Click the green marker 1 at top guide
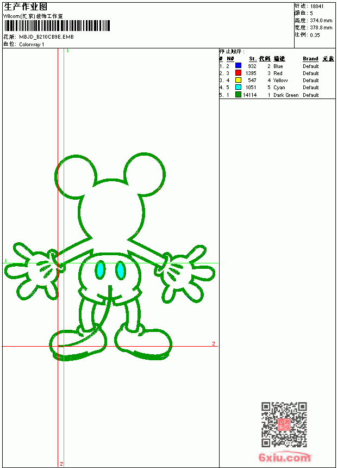 (x=68, y=51)
